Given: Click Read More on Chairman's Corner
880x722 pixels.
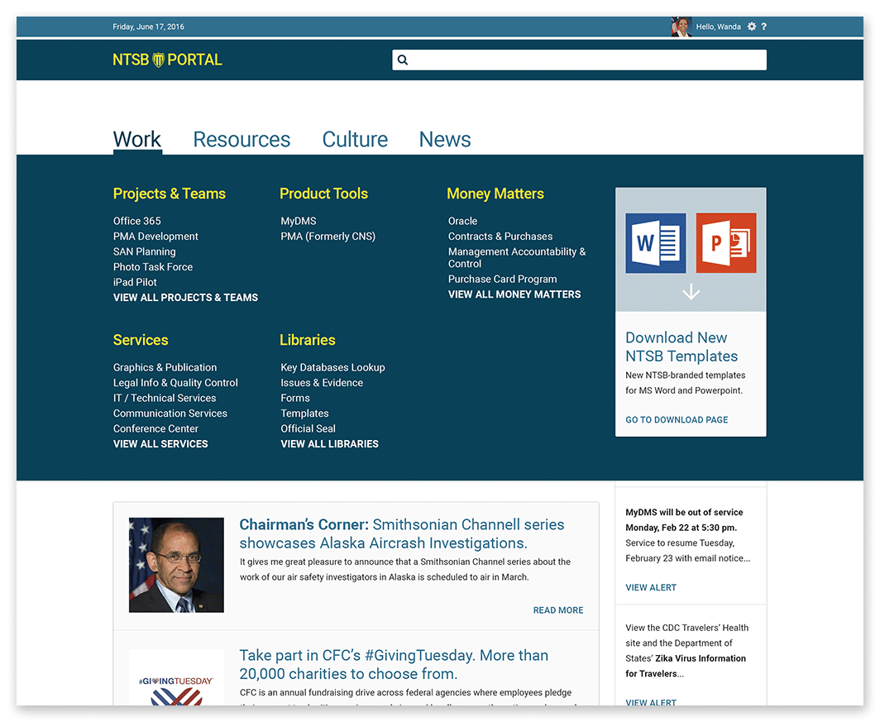Looking at the screenshot, I should (x=557, y=610).
